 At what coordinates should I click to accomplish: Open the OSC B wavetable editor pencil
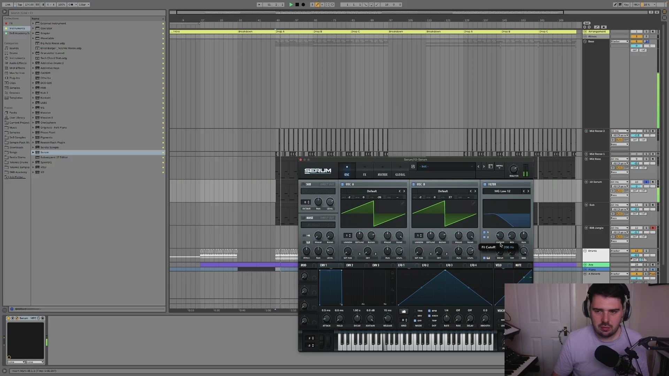coord(474,203)
